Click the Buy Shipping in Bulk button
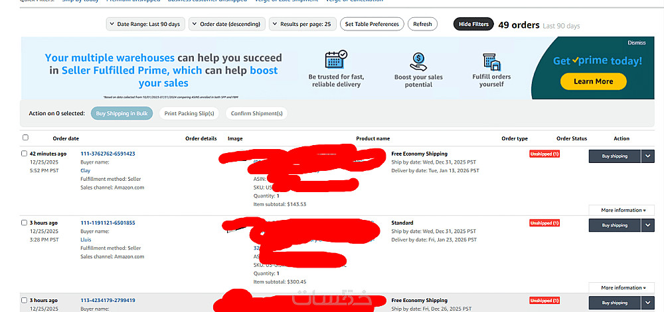Viewport: 664px width, 312px height. [x=122, y=113]
